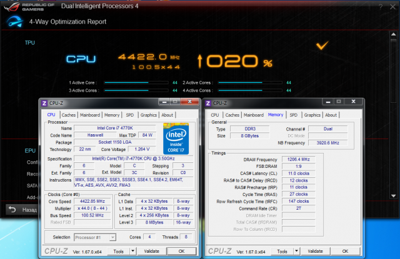Open Memory tab in left CPU-Z
Image resolution: width=400 pixels, height=259 pixels.
click(x=112, y=115)
